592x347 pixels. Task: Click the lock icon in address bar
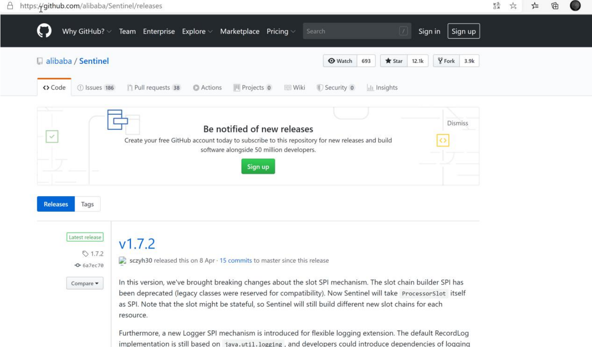pos(10,6)
